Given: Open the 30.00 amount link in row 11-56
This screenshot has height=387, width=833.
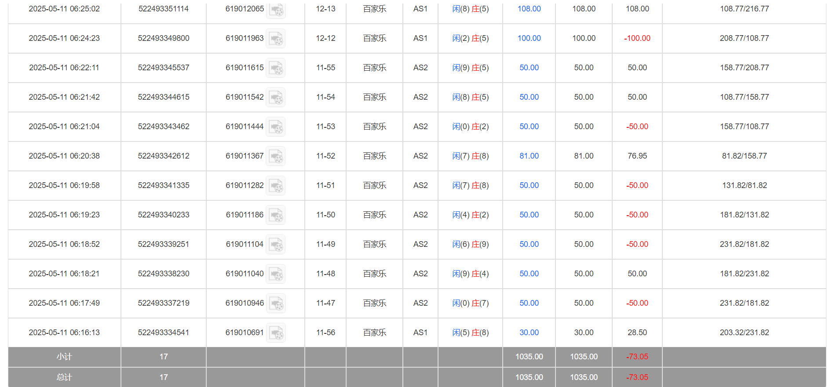Looking at the screenshot, I should coord(529,333).
